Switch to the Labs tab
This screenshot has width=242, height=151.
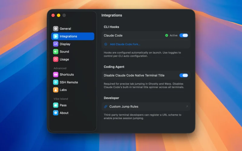[73, 90]
